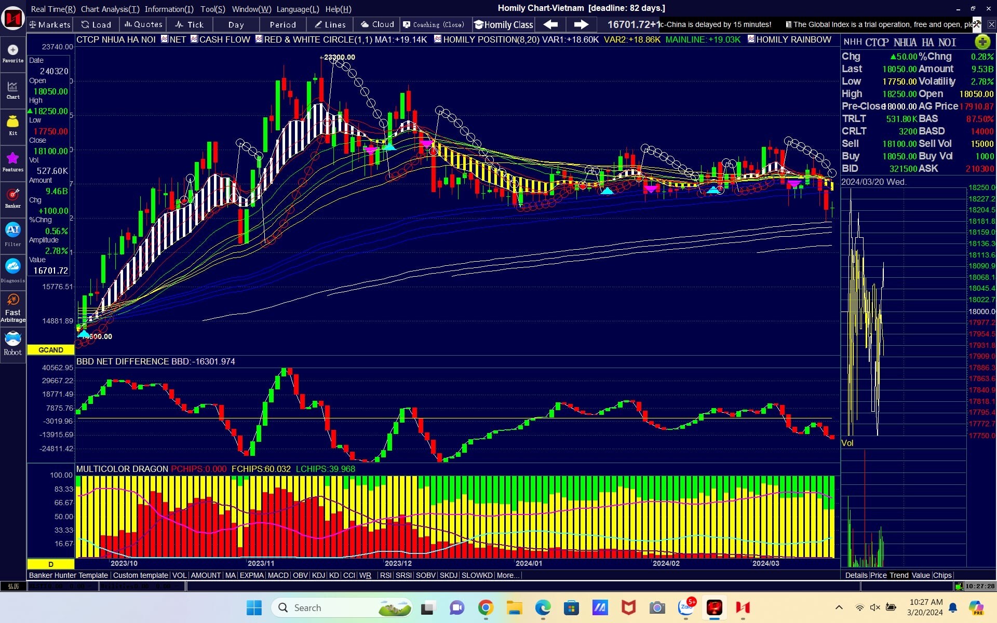Show hidden system tray icons chevron
Image resolution: width=997 pixels, height=623 pixels.
pyautogui.click(x=839, y=607)
